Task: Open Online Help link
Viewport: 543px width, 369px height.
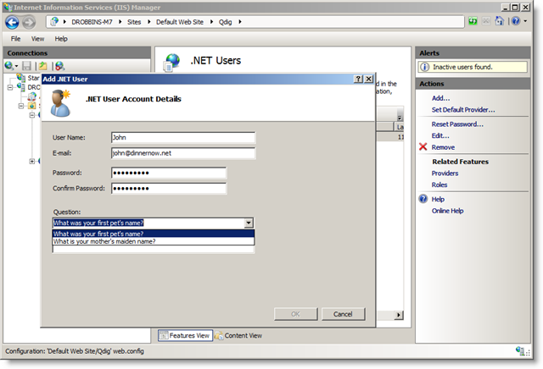Action: coord(447,211)
